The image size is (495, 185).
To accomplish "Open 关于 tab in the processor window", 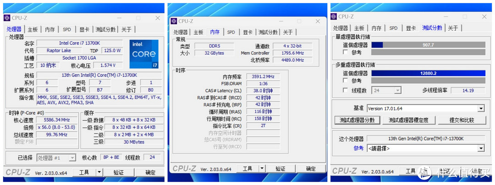I will tap(126, 29).
